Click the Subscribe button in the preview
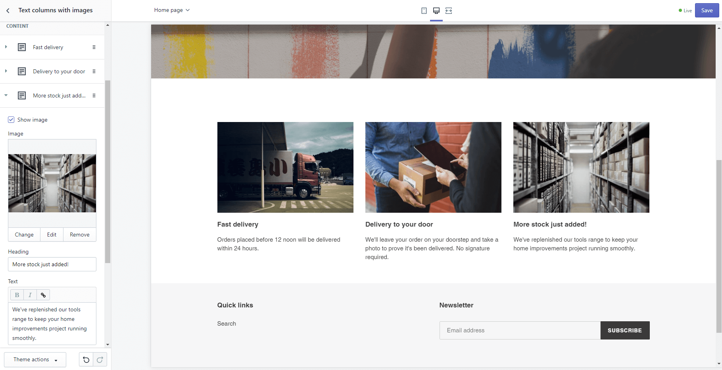Viewport: 722px width, 370px height. click(x=624, y=330)
